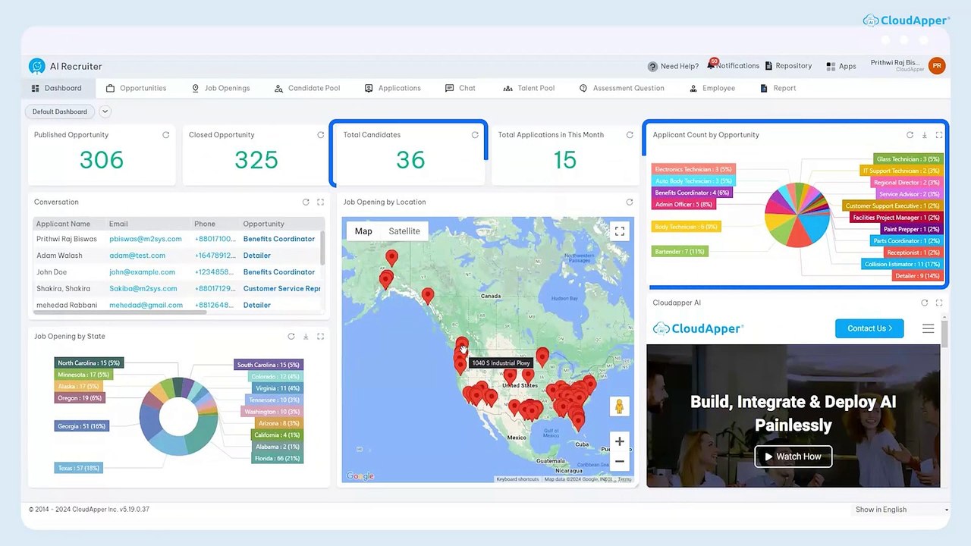This screenshot has width=971, height=546.
Task: Toggle fullscreen view on the map
Action: [620, 231]
